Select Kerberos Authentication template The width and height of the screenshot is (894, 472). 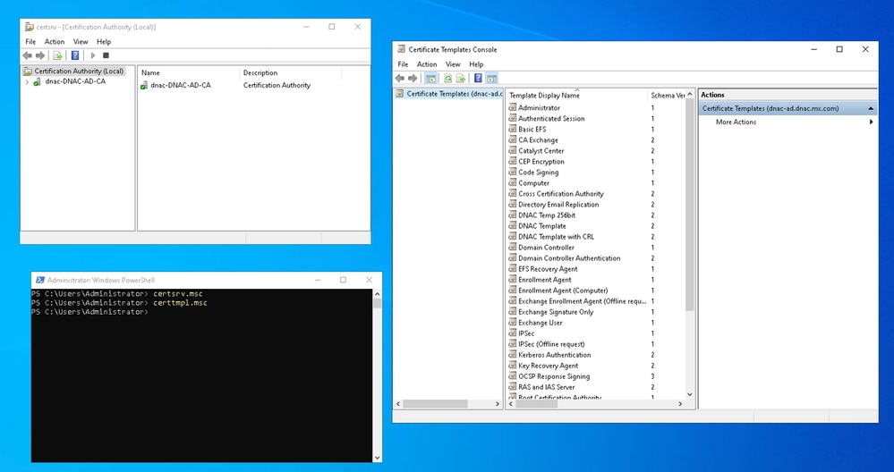[x=555, y=355]
